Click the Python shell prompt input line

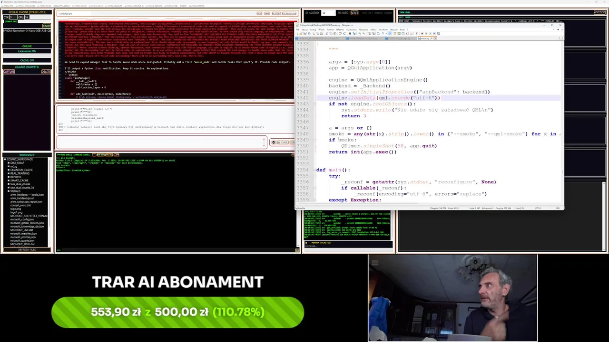pos(177,250)
